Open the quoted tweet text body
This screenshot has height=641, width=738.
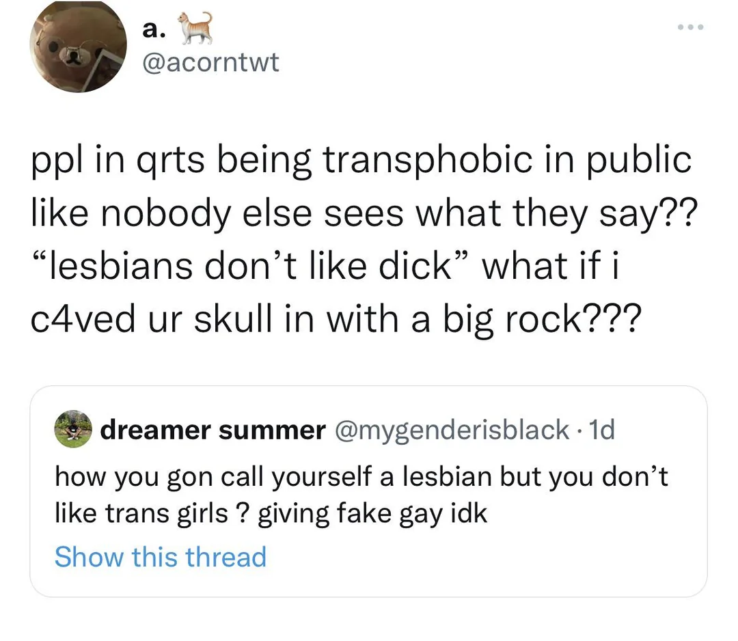361,494
